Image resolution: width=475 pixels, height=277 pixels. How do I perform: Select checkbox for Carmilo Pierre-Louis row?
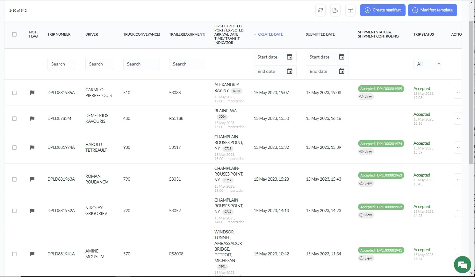[x=14, y=93]
